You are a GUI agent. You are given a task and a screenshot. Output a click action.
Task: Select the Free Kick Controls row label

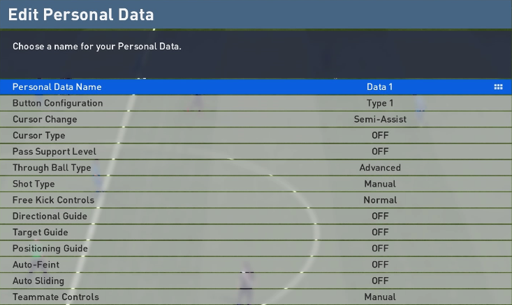53,200
